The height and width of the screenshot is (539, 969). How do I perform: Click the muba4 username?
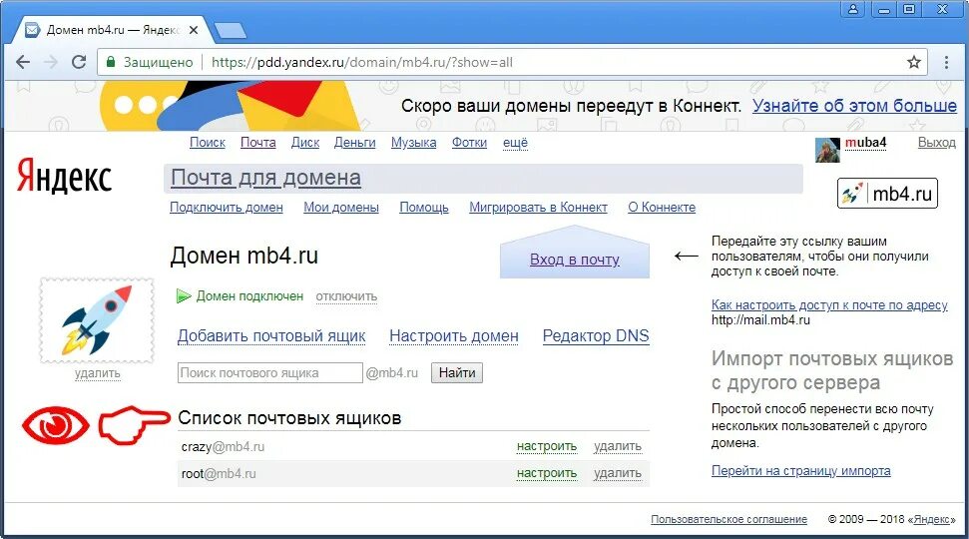coord(865,143)
